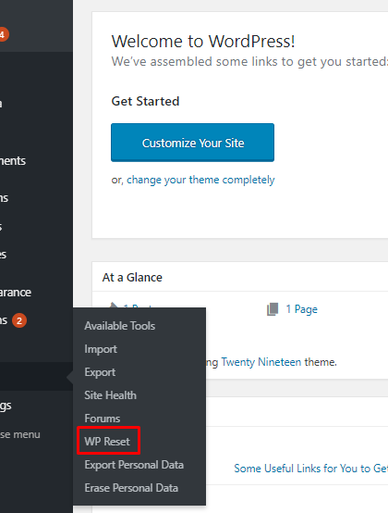Select Export Personal Data menu entry

(134, 465)
